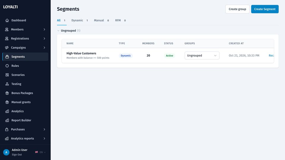Expand the Registrations submenu chevron

pos(44,39)
